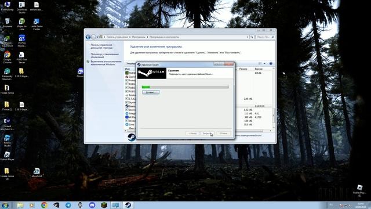
Task: Expand the address bar history dropdown
Action: tap(248, 37)
